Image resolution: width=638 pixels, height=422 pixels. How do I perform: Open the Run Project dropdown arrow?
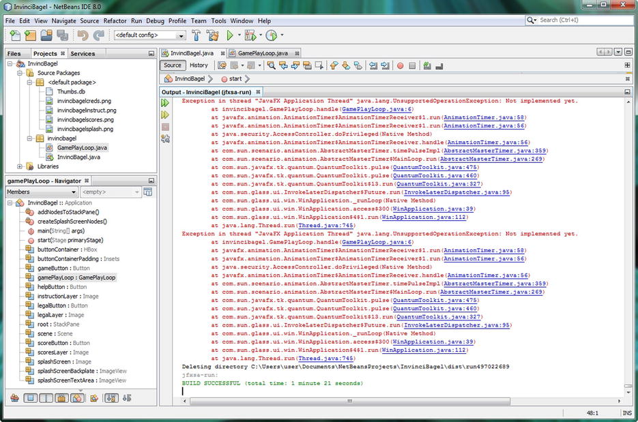[x=240, y=35]
